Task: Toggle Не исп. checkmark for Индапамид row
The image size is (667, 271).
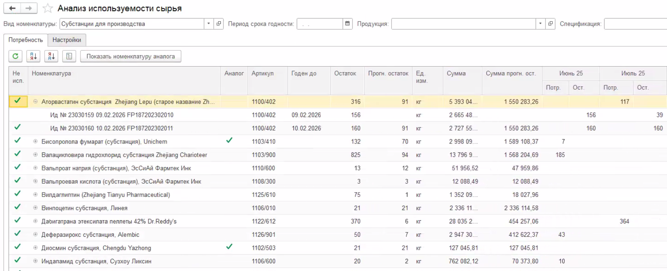Action: tap(18, 260)
